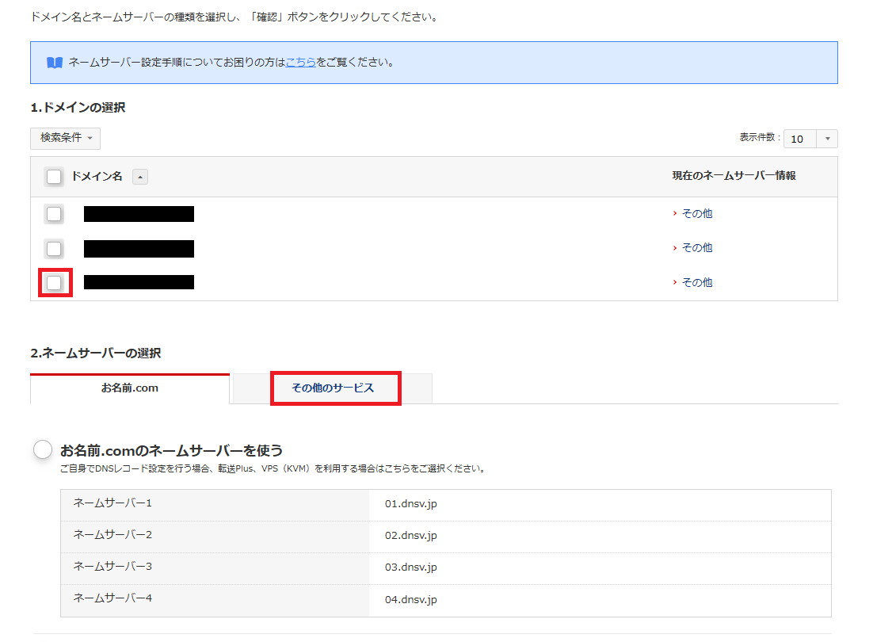Expand the 検索条件 dropdown
This screenshot has width=873, height=642.
tap(65, 138)
